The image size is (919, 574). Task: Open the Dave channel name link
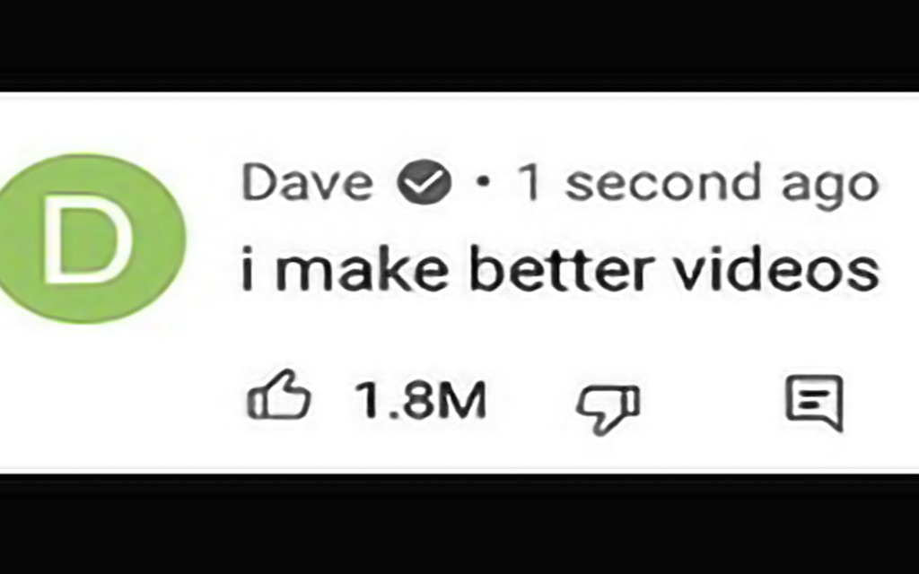(x=307, y=183)
